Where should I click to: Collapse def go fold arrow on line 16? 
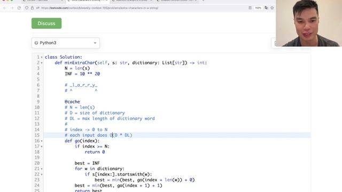pos(42,141)
